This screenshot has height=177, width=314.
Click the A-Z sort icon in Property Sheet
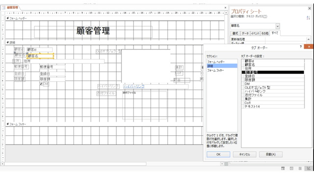(308, 18)
